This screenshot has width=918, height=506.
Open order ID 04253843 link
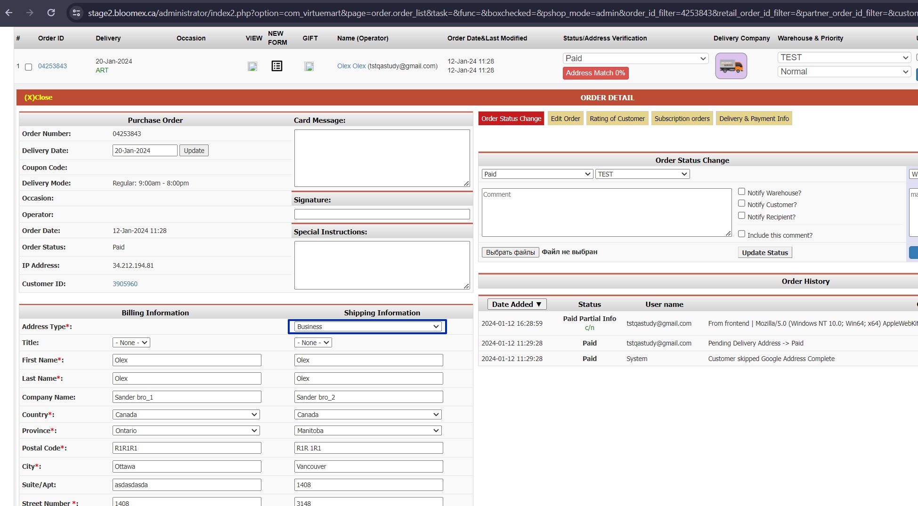coord(52,66)
